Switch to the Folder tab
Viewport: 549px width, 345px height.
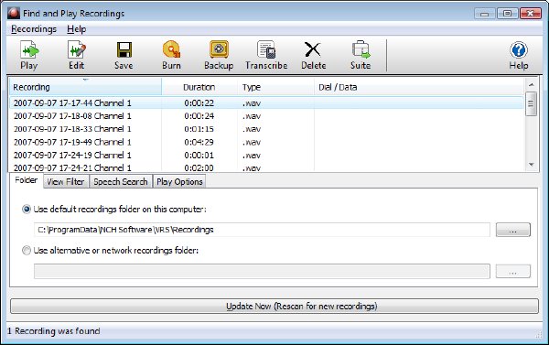[27, 180]
